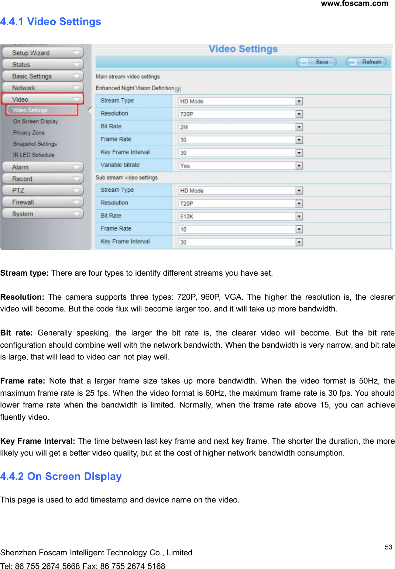395x569 pixels.
Task: Open the PTZ control settings
Action: coord(42,190)
